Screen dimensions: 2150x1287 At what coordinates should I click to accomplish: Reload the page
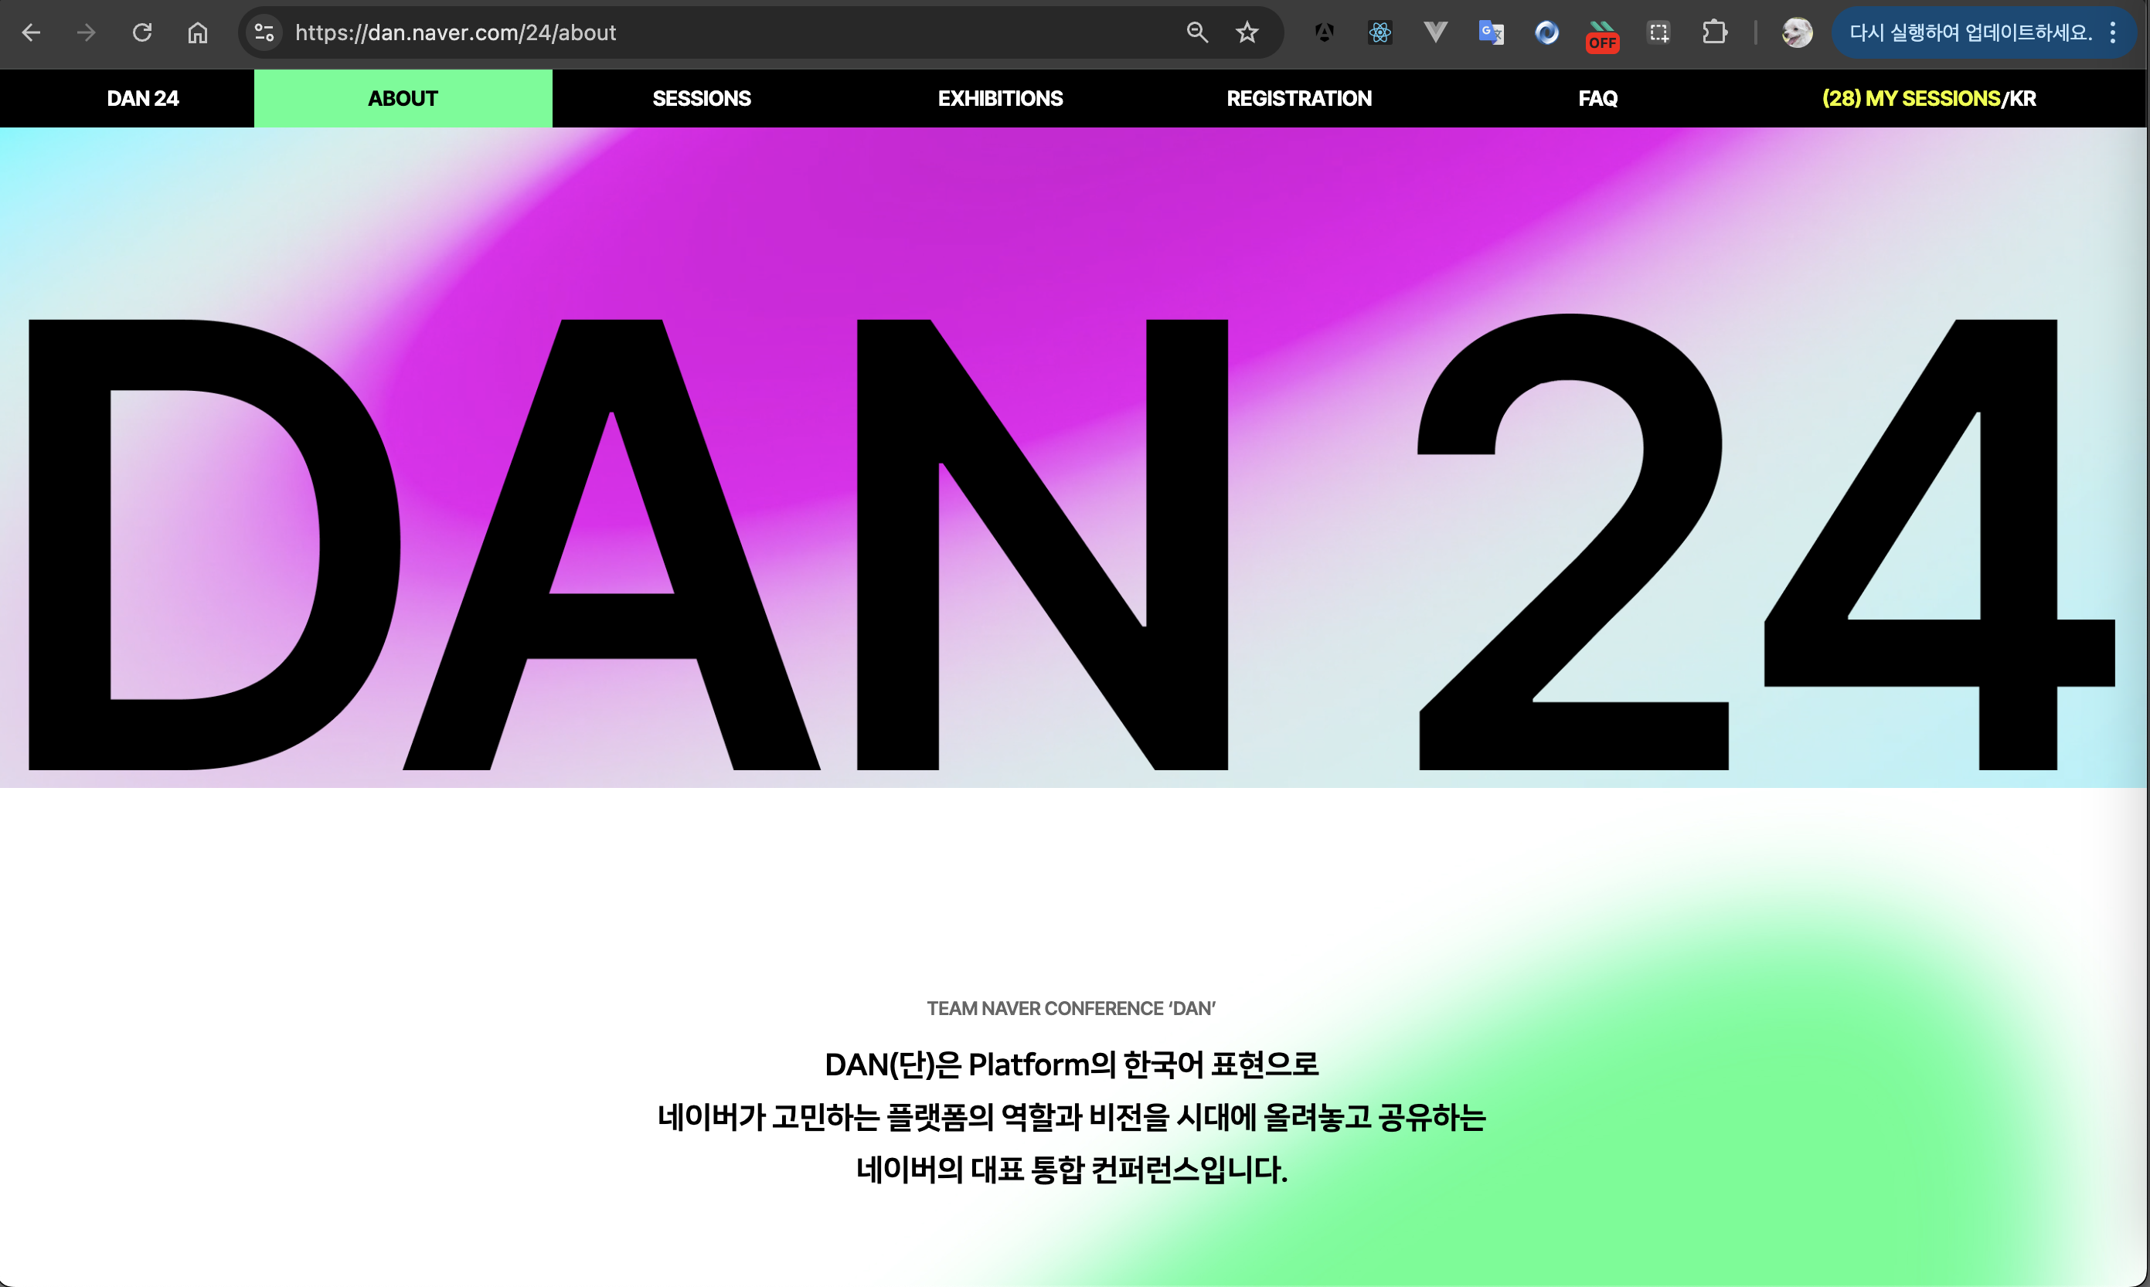coord(142,33)
